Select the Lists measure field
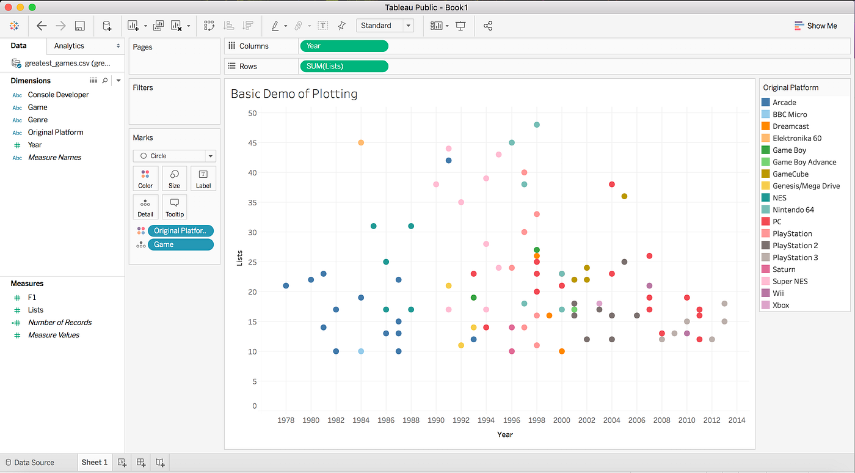Viewport: 855px width, 473px height. click(x=35, y=310)
